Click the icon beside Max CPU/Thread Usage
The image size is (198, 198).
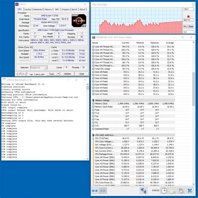(93, 66)
